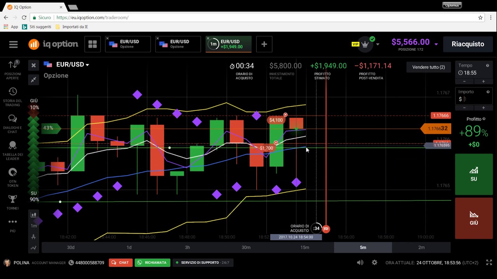Click account manager Polina
497x279 pixels.
pyautogui.click(x=34, y=263)
